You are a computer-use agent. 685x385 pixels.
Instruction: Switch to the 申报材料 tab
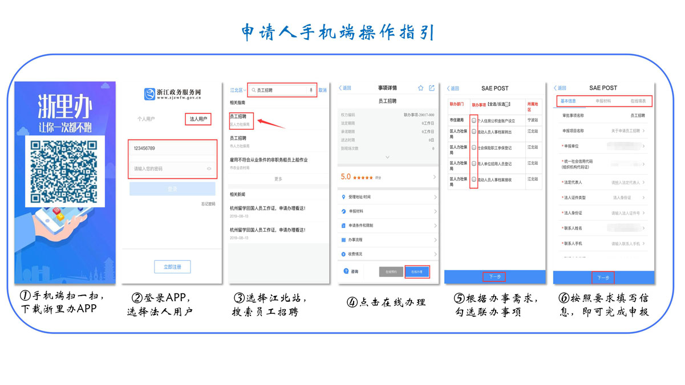click(x=603, y=101)
